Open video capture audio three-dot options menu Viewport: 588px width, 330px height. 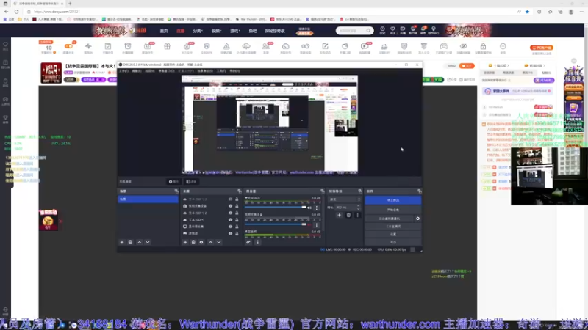click(317, 225)
